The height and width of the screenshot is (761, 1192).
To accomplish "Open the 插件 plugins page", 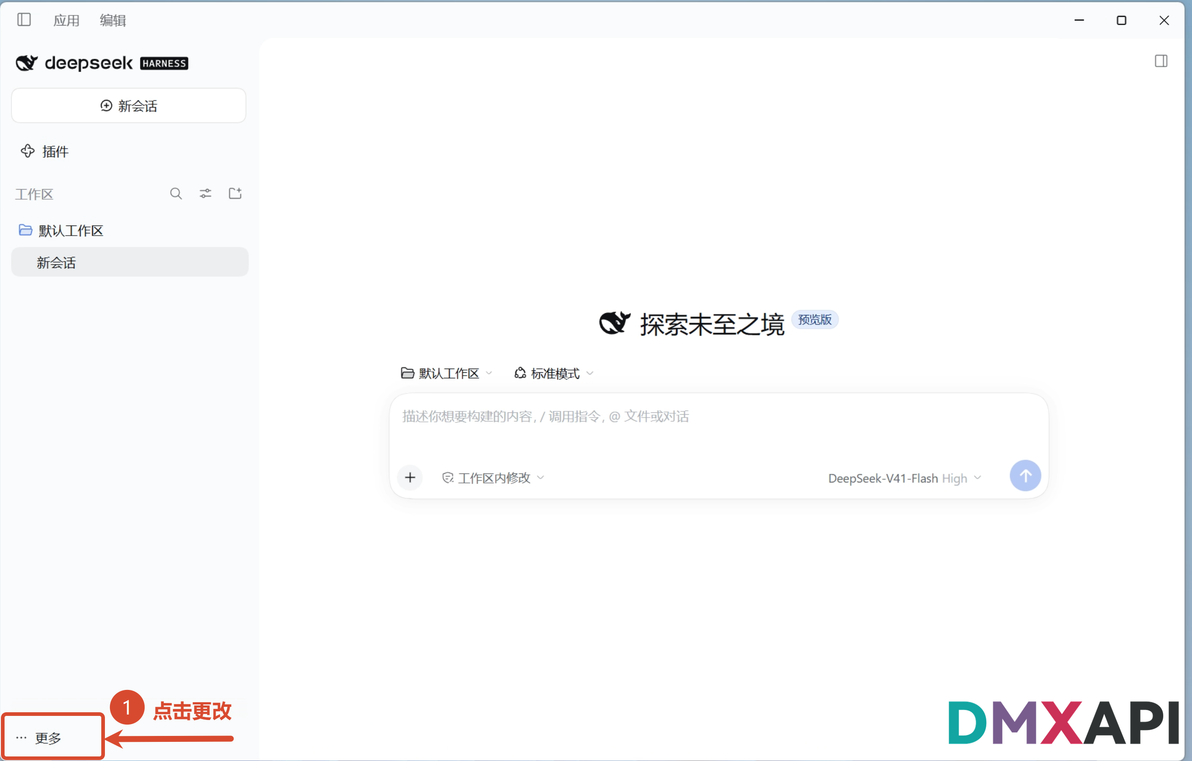I will (x=45, y=151).
